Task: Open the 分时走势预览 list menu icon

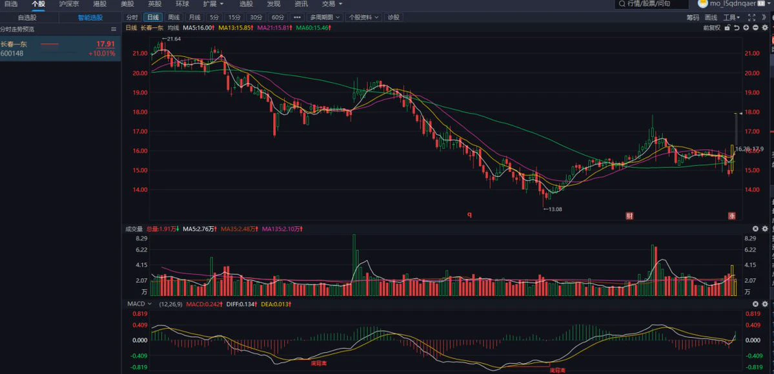Action: (x=114, y=29)
